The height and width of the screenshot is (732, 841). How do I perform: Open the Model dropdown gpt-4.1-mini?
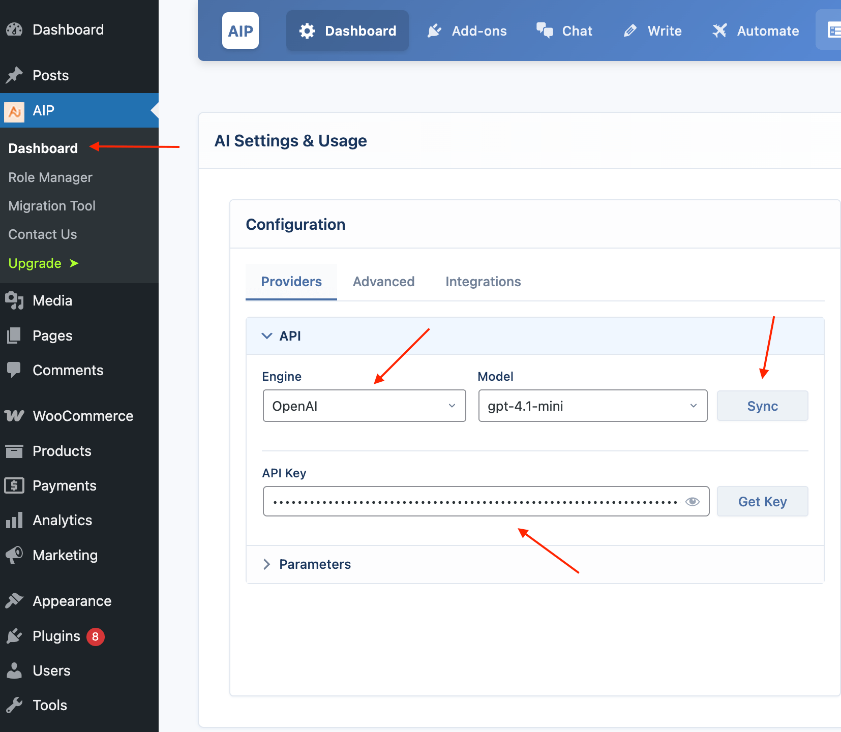coord(593,406)
